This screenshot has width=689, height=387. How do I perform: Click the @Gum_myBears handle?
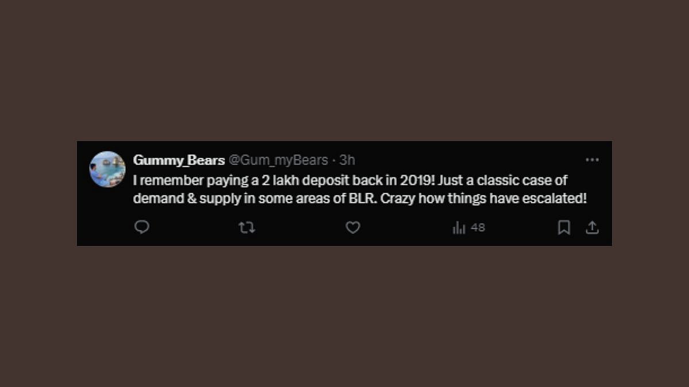tap(278, 160)
